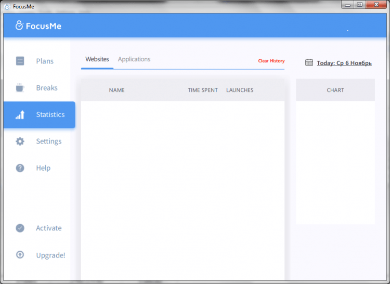This screenshot has width=390, height=284.
Task: Open the Plans menu label
Action: [x=45, y=61]
